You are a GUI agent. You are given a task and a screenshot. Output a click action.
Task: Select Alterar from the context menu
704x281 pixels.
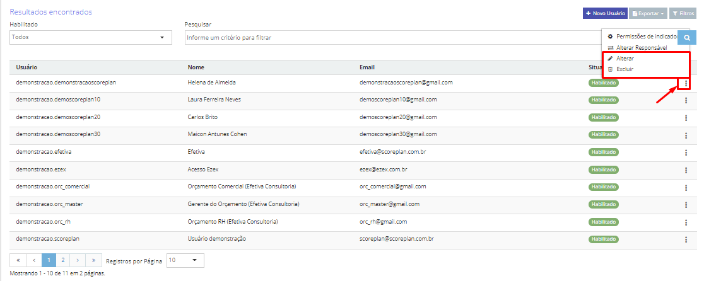point(625,59)
